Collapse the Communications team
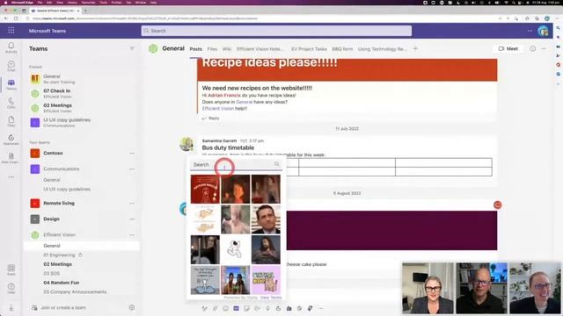 coord(62,169)
